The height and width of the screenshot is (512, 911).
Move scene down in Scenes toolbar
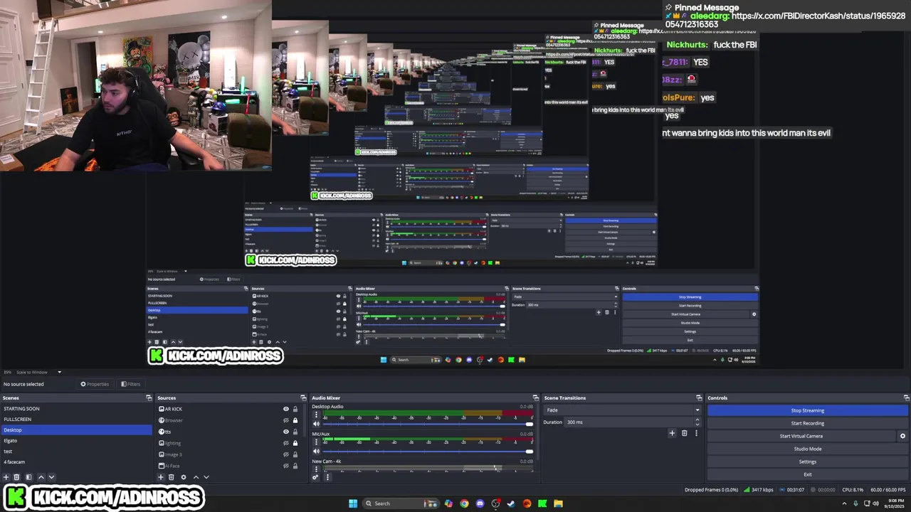(x=51, y=477)
